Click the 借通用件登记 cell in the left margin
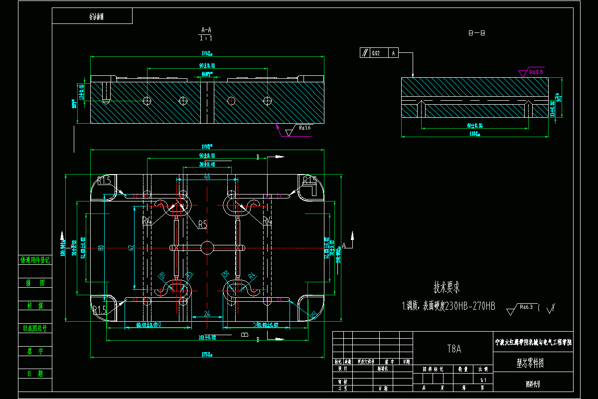The width and height of the screenshot is (598, 399). (x=35, y=260)
